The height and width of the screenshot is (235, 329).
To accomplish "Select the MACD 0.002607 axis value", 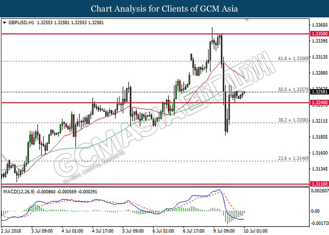I will tap(320, 191).
